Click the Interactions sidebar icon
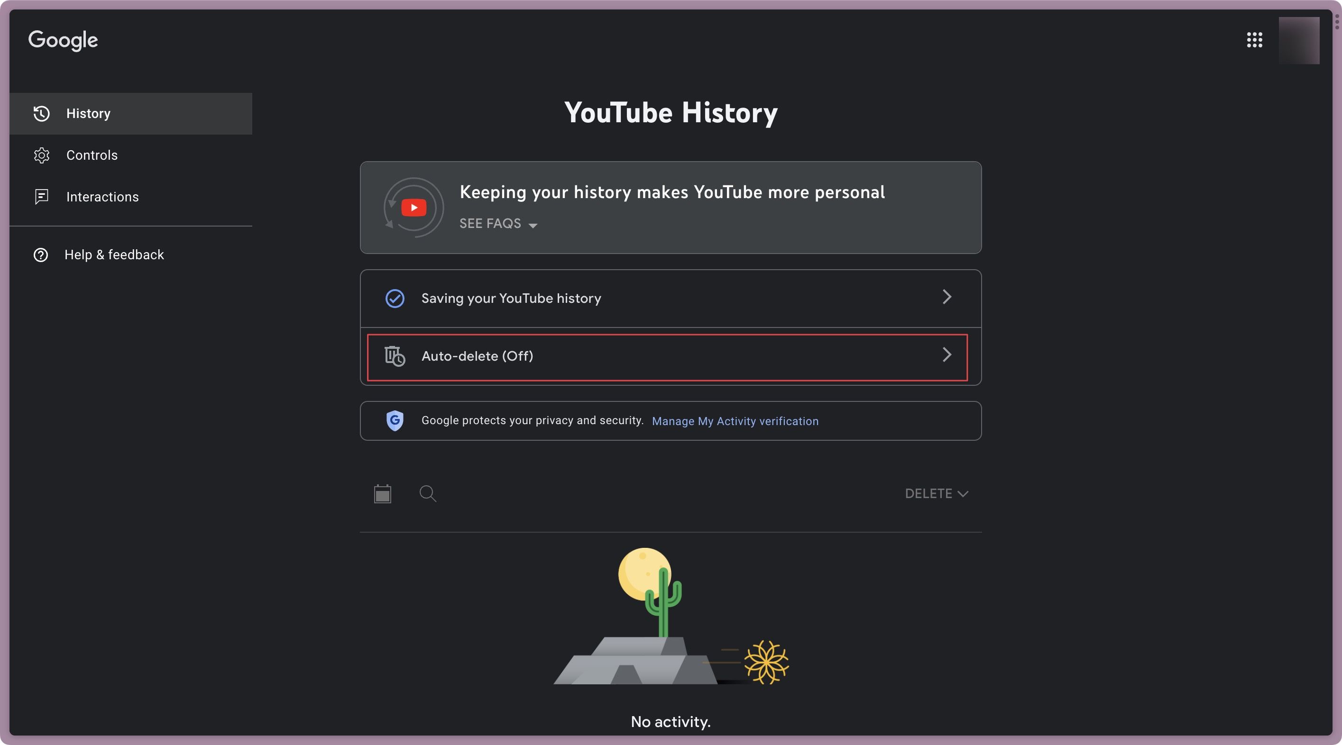The image size is (1342, 745). coord(40,196)
